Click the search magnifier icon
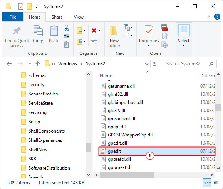Viewport: 223px width, 189px height. click(211, 64)
